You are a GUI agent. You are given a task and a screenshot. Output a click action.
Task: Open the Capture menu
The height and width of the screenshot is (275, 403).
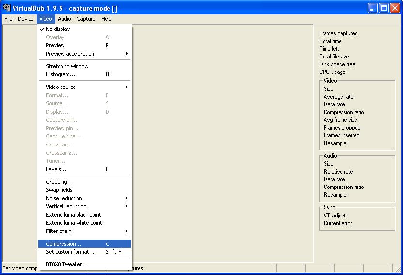86,19
